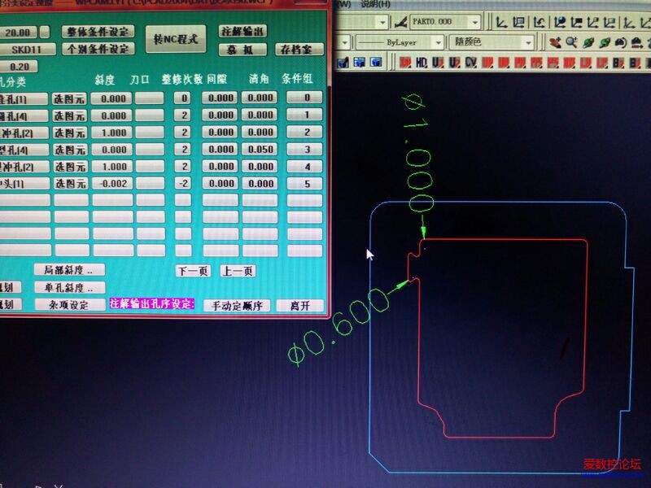This screenshot has height=488, width=651.
Task: Go to next page with 下一页
Action: (x=193, y=271)
